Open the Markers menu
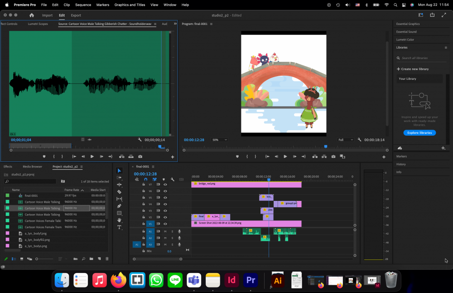Image resolution: width=453 pixels, height=293 pixels. coord(102,5)
